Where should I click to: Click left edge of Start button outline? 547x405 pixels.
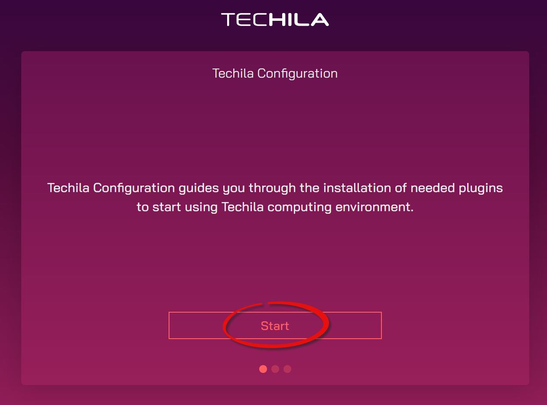170,325
